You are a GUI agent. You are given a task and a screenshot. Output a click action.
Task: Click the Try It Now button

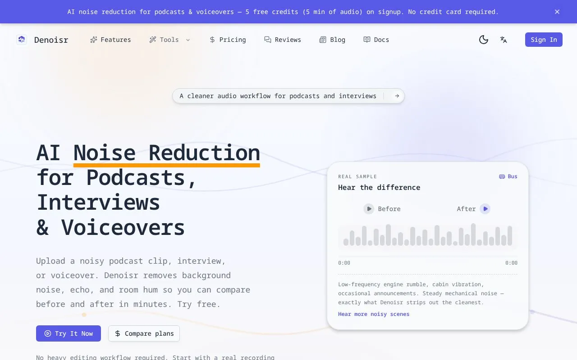pyautogui.click(x=69, y=333)
